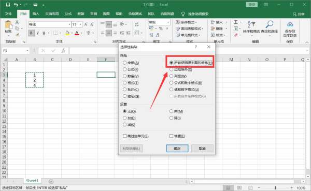This screenshot has width=311, height=191.
Task: Click the Copy icon in the ribbon
Action: [18, 28]
